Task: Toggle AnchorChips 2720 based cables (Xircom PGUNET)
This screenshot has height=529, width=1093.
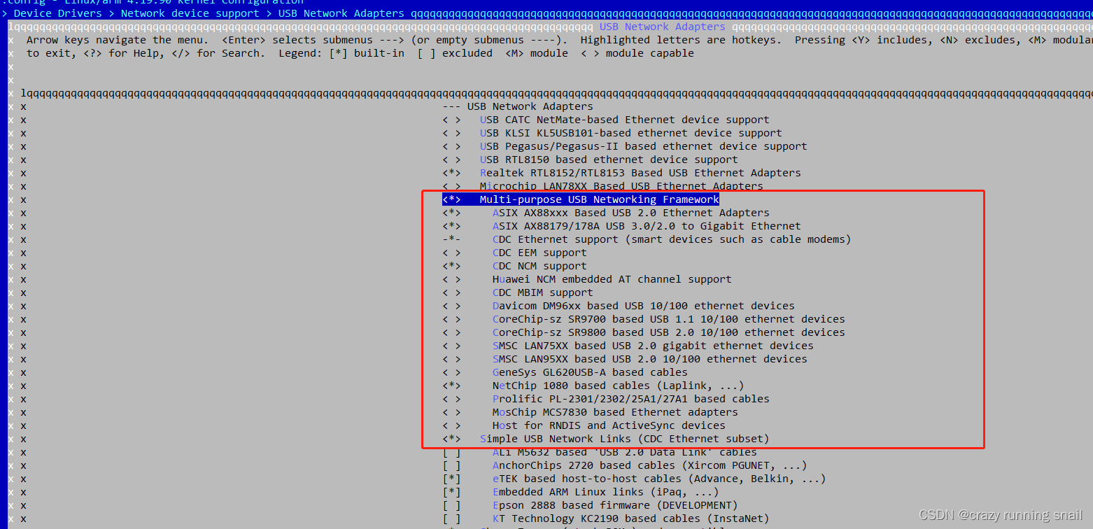Action: [625, 465]
